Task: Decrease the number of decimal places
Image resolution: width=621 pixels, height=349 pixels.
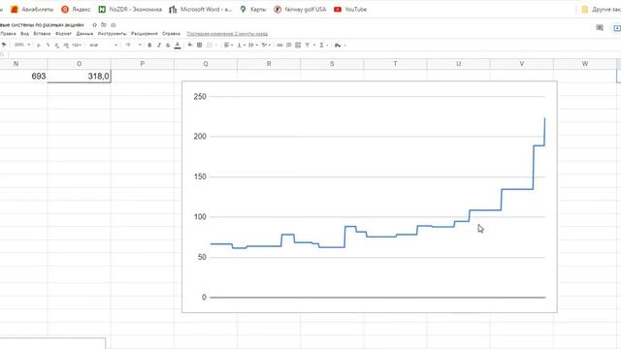Action: (57, 46)
